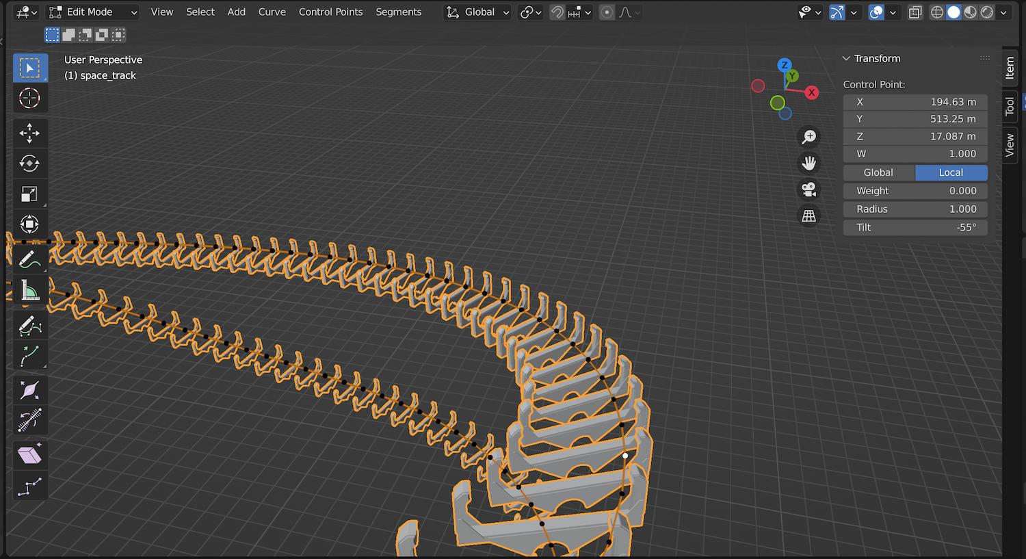Select the curve Draw tool

[30, 325]
